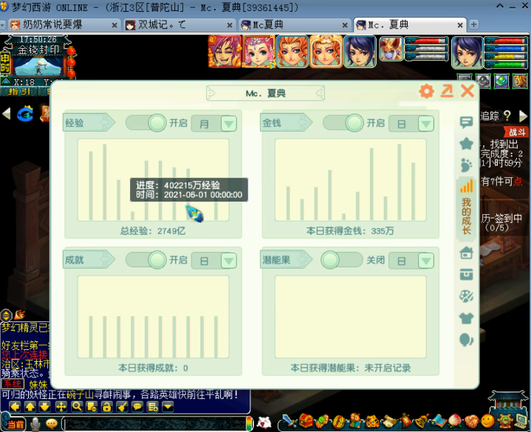Add a new game window tab

coord(474,24)
